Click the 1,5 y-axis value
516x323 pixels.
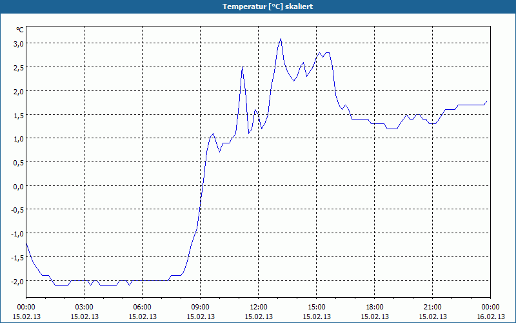18,115
